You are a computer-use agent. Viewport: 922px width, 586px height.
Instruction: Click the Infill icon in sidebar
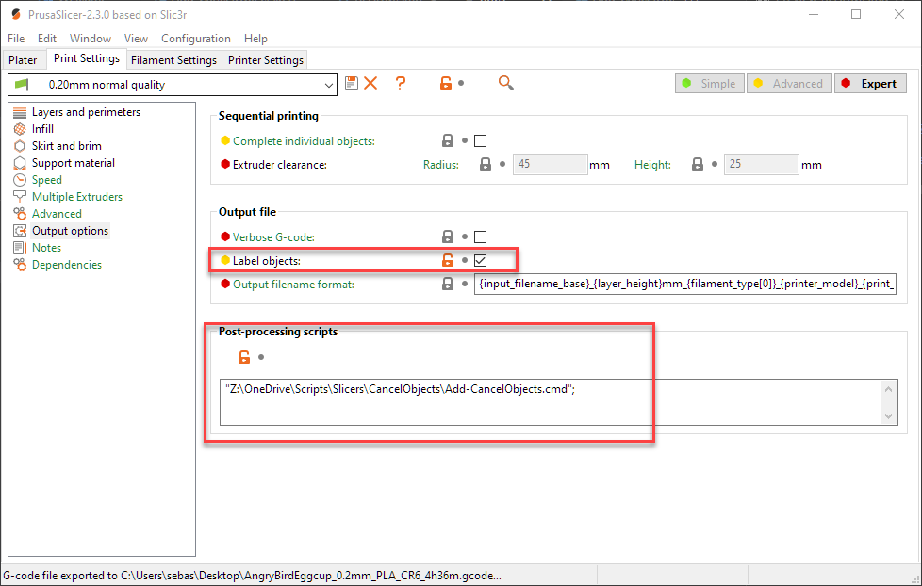click(x=20, y=129)
